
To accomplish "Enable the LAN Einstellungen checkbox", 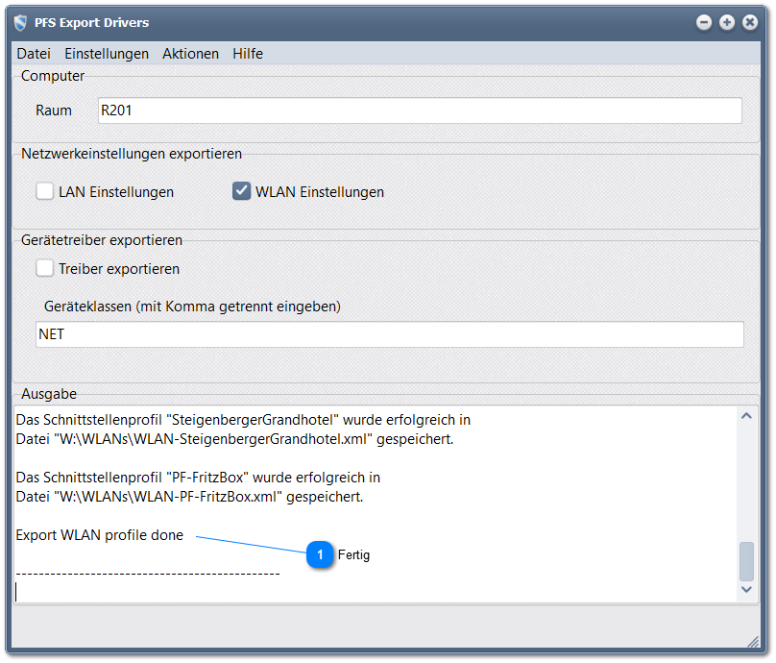I will point(44,191).
